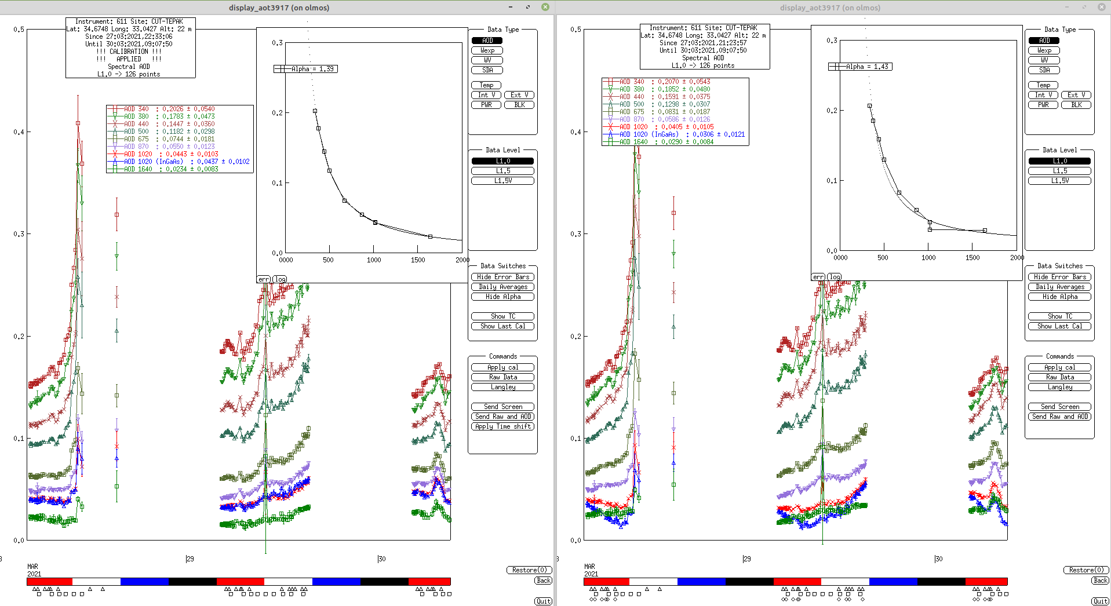Image resolution: width=1111 pixels, height=606 pixels.
Task: Click Raw Data in right window
Action: (x=1059, y=377)
